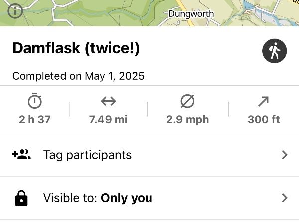Tap the bold Only you text

[126, 198]
